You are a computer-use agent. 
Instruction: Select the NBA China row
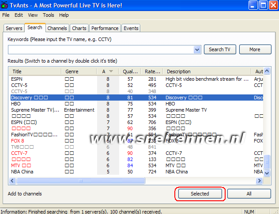(x=136, y=172)
